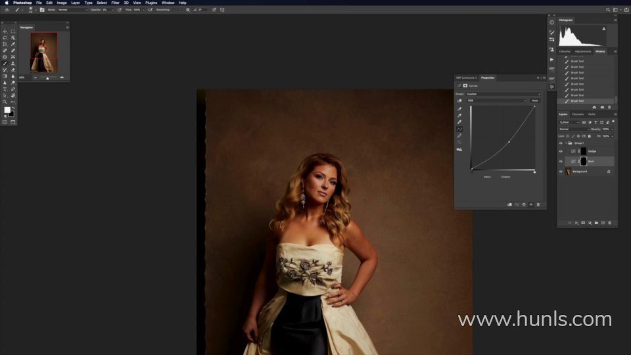Swap foreground and background colors

tap(13, 108)
